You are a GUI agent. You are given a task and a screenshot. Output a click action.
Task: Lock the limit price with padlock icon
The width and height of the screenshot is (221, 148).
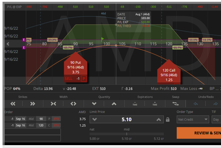point(168,119)
